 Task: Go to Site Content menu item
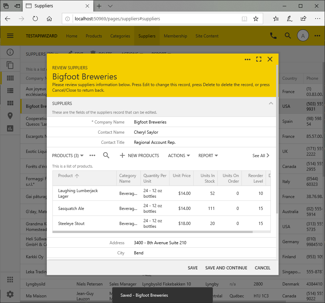(207, 36)
